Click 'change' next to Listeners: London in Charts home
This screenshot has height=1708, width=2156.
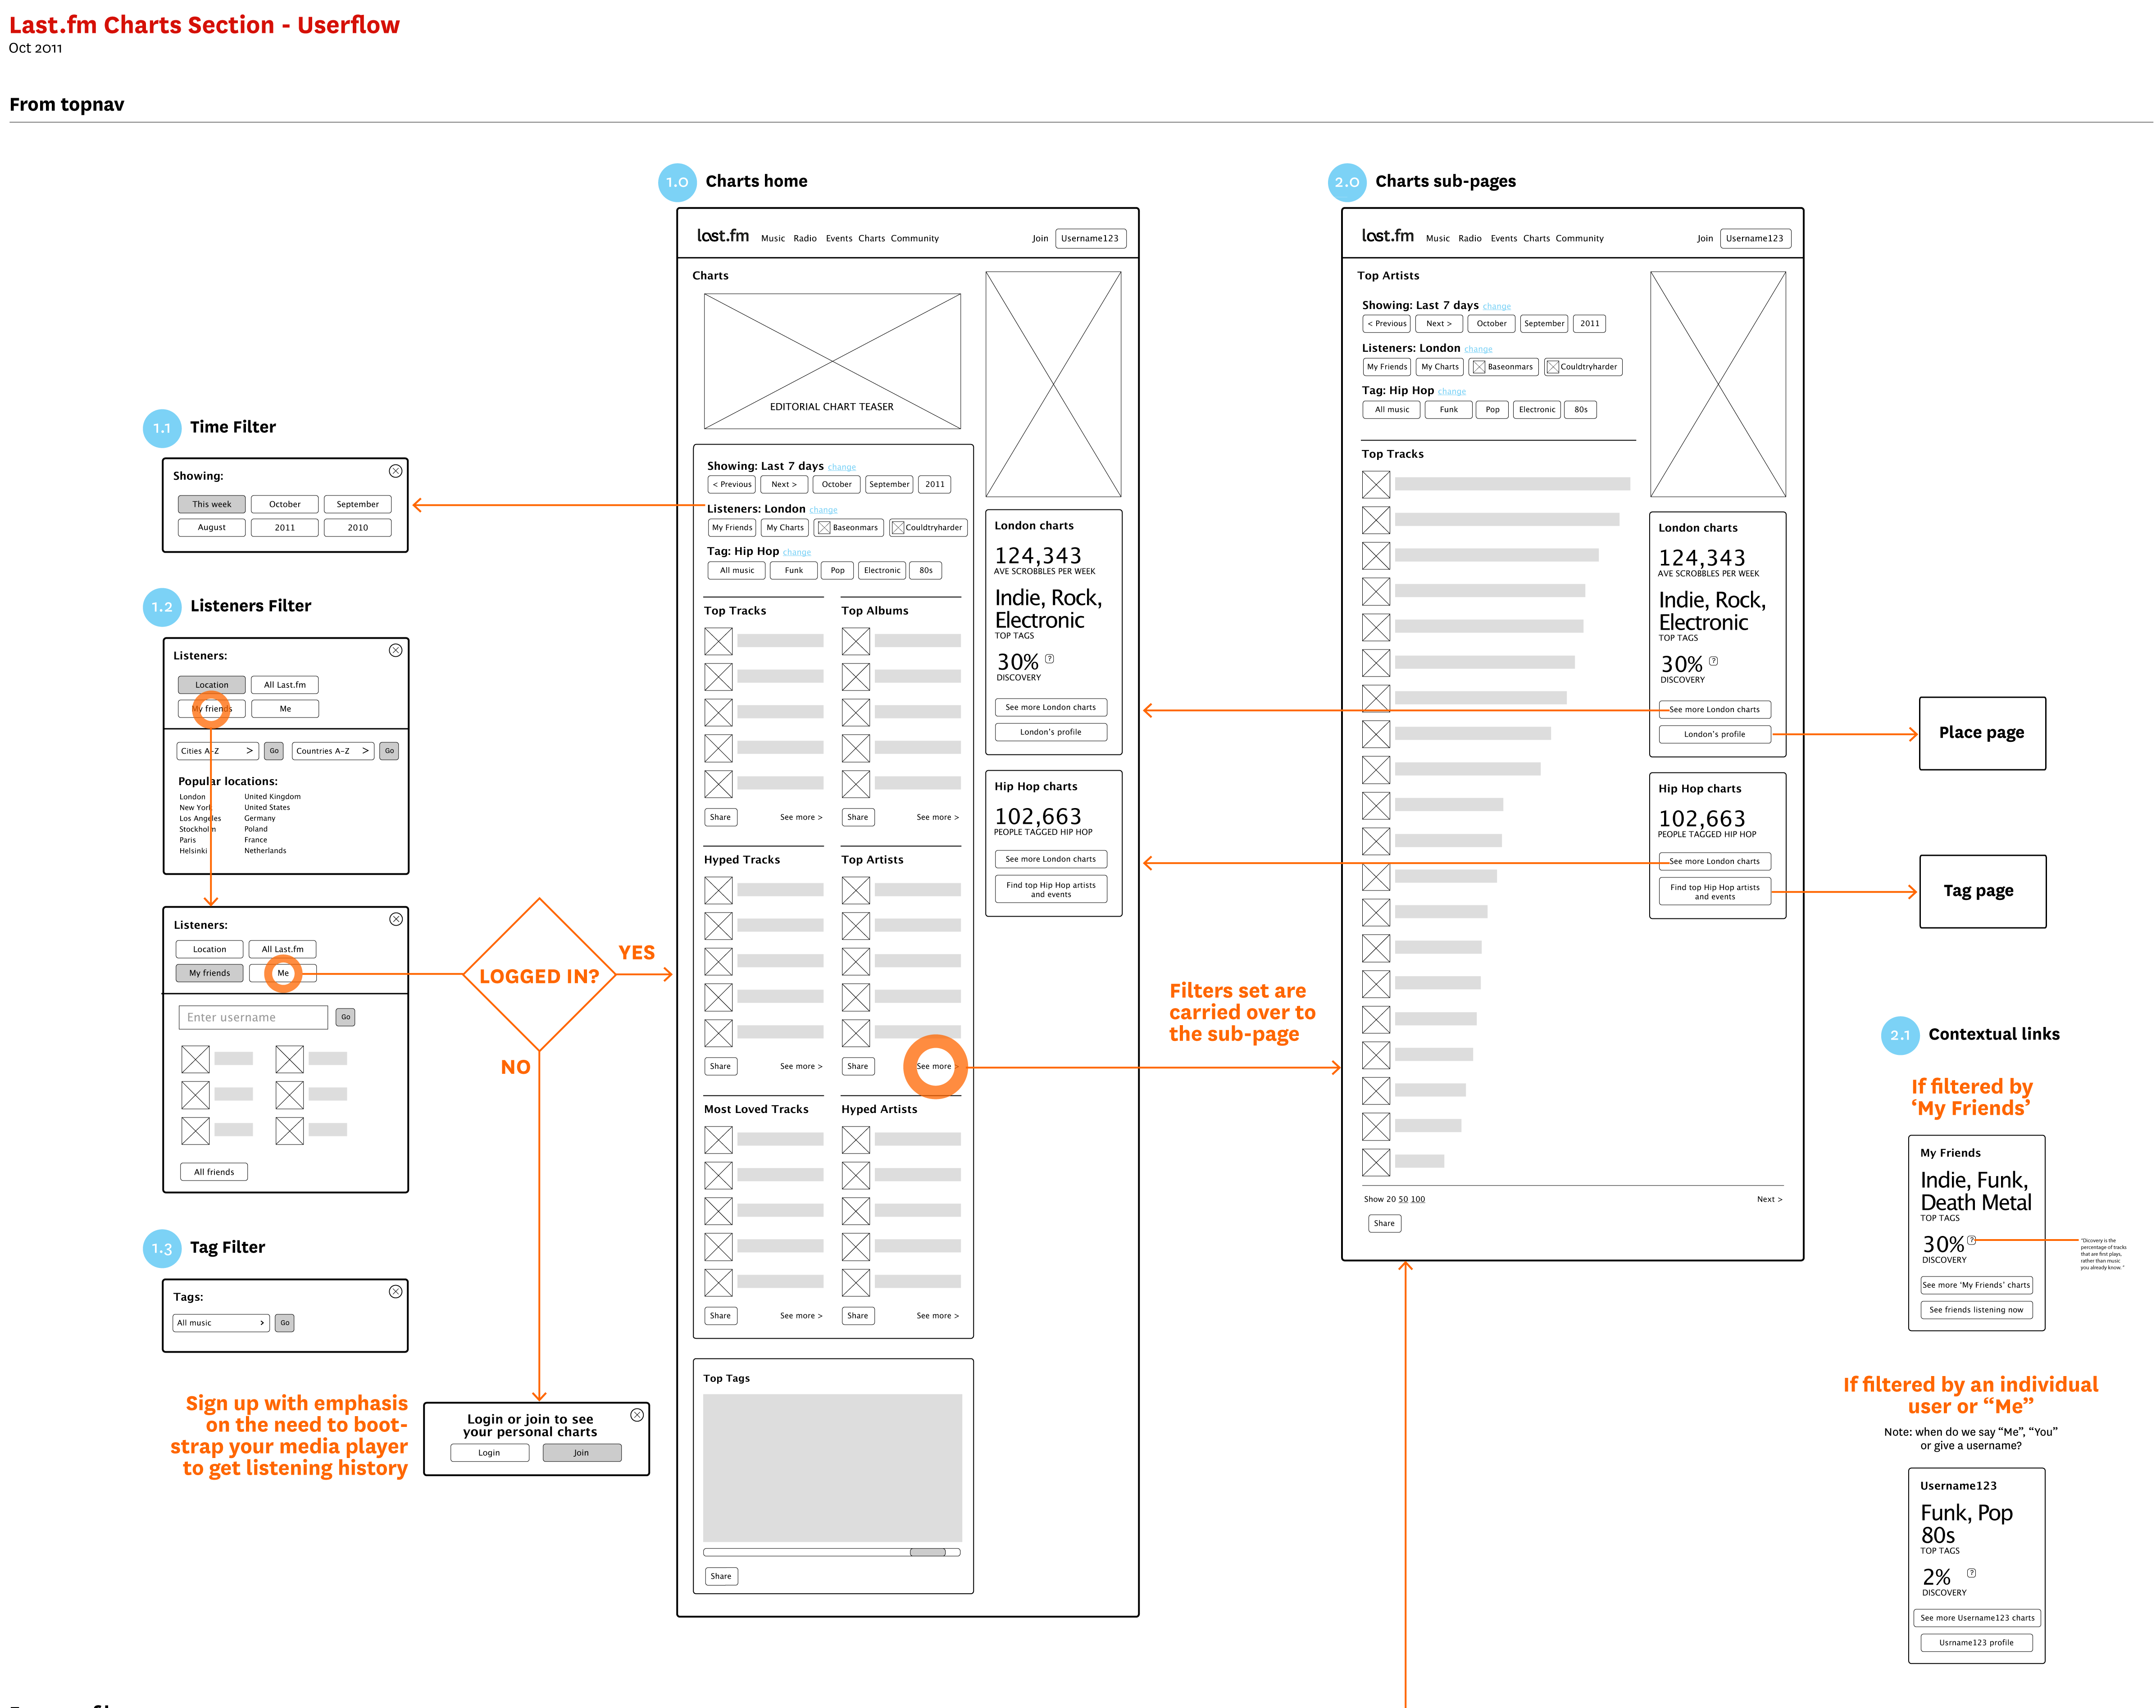(824, 510)
